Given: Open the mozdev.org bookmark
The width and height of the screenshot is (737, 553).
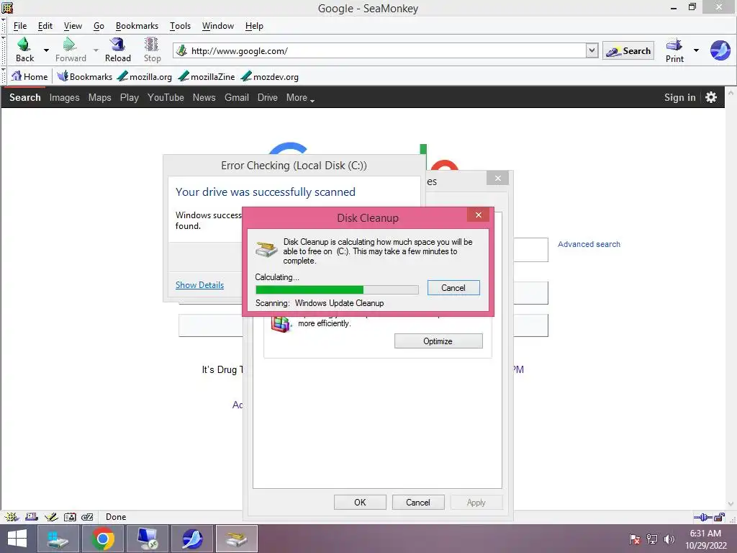Looking at the screenshot, I should pos(270,76).
